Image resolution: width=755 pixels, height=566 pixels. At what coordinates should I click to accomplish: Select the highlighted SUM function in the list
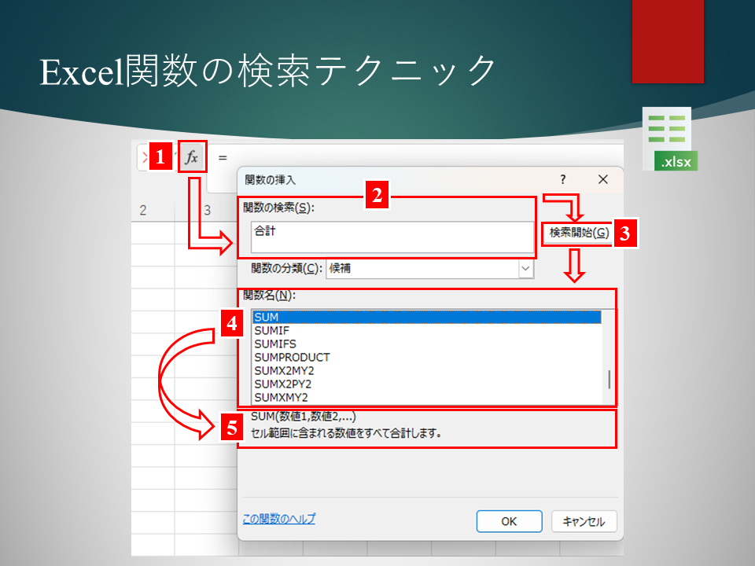click(x=425, y=317)
